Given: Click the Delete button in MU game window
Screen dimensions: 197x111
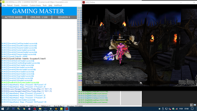Looking at the screenshot, I should point(190,82).
